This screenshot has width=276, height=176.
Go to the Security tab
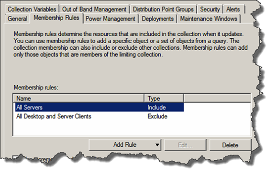210,9
